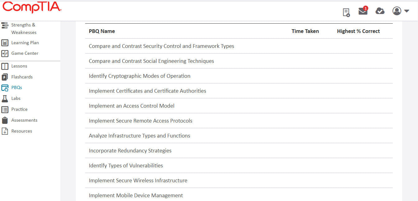Image resolution: width=418 pixels, height=201 pixels.
Task: Expand the account dropdown arrow
Action: (407, 11)
